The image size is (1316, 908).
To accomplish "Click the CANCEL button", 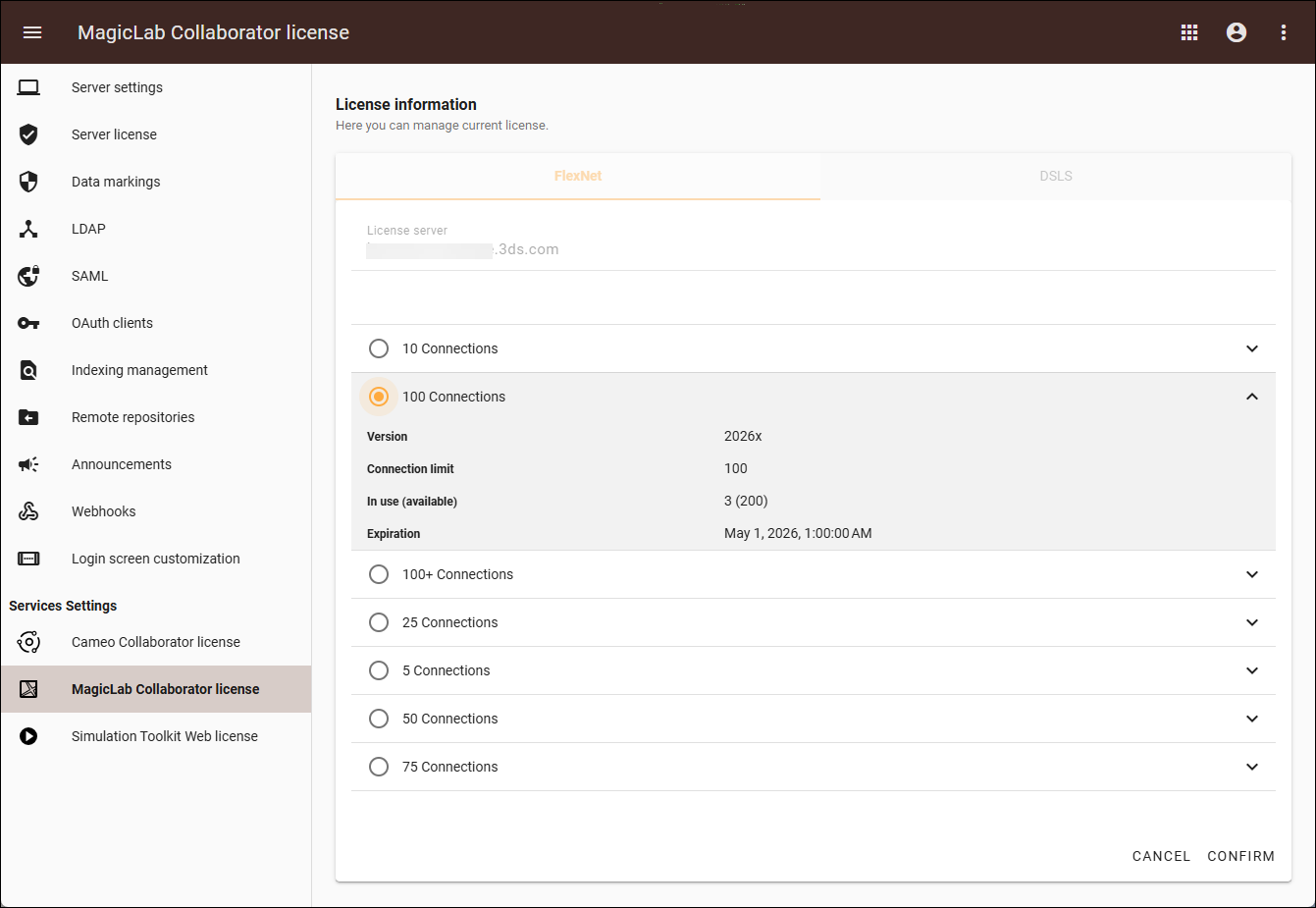I will coord(1161,856).
